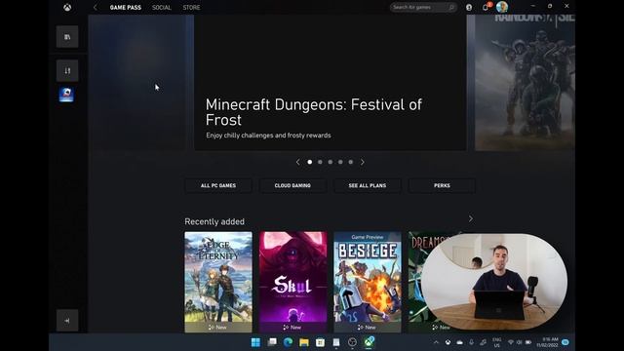Switch to the Social tab
The height and width of the screenshot is (351, 624).
161,7
